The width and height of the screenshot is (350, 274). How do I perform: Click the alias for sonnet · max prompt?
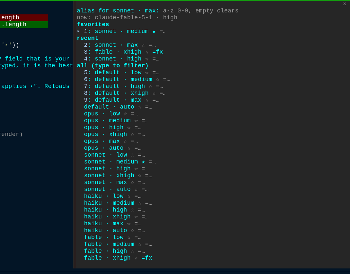pos(118,11)
